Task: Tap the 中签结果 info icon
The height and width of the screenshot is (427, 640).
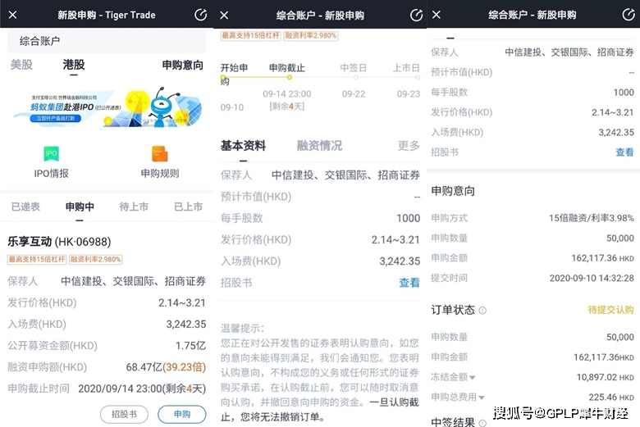Action: click(x=482, y=423)
